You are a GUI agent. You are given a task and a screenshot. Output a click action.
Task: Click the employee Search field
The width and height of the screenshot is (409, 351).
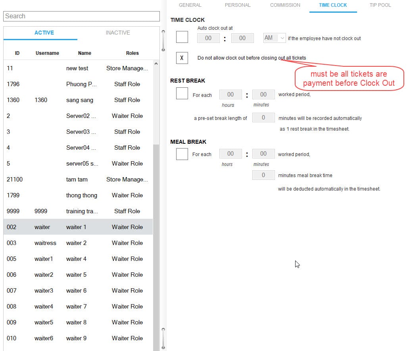[81, 16]
